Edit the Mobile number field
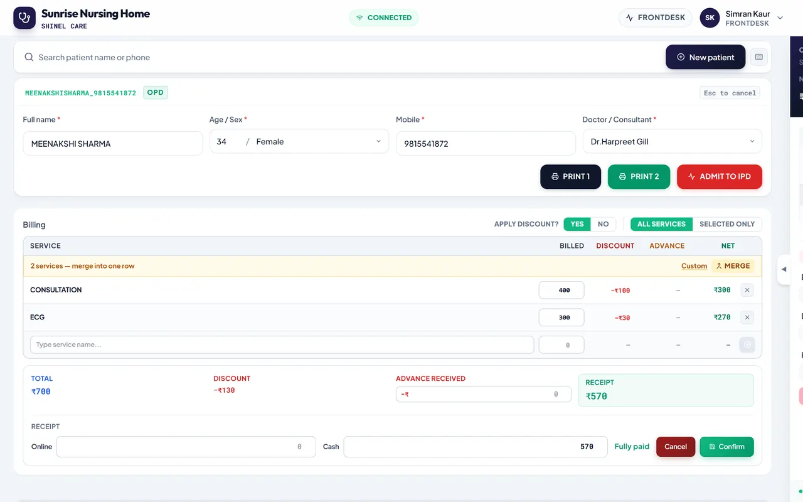 coord(486,144)
